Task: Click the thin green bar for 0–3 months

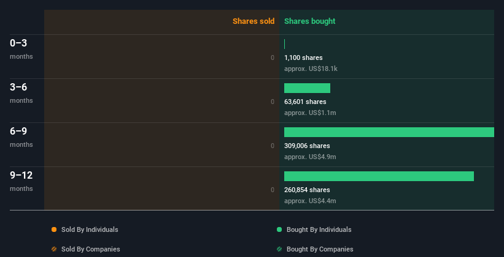Action: [284, 44]
